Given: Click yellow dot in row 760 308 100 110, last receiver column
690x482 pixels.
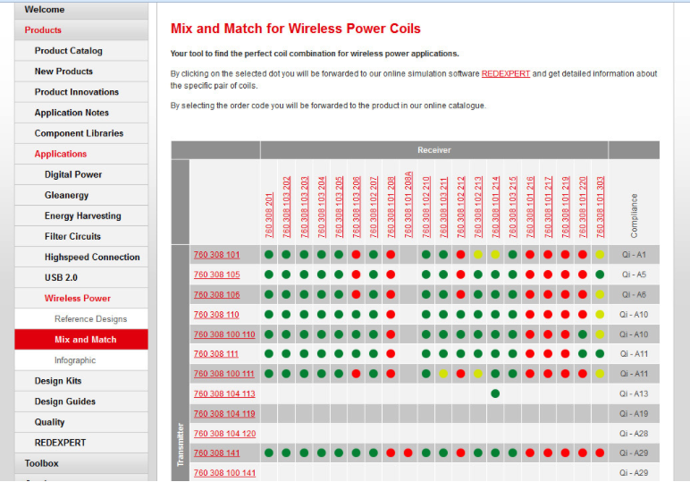Looking at the screenshot, I should (x=600, y=334).
